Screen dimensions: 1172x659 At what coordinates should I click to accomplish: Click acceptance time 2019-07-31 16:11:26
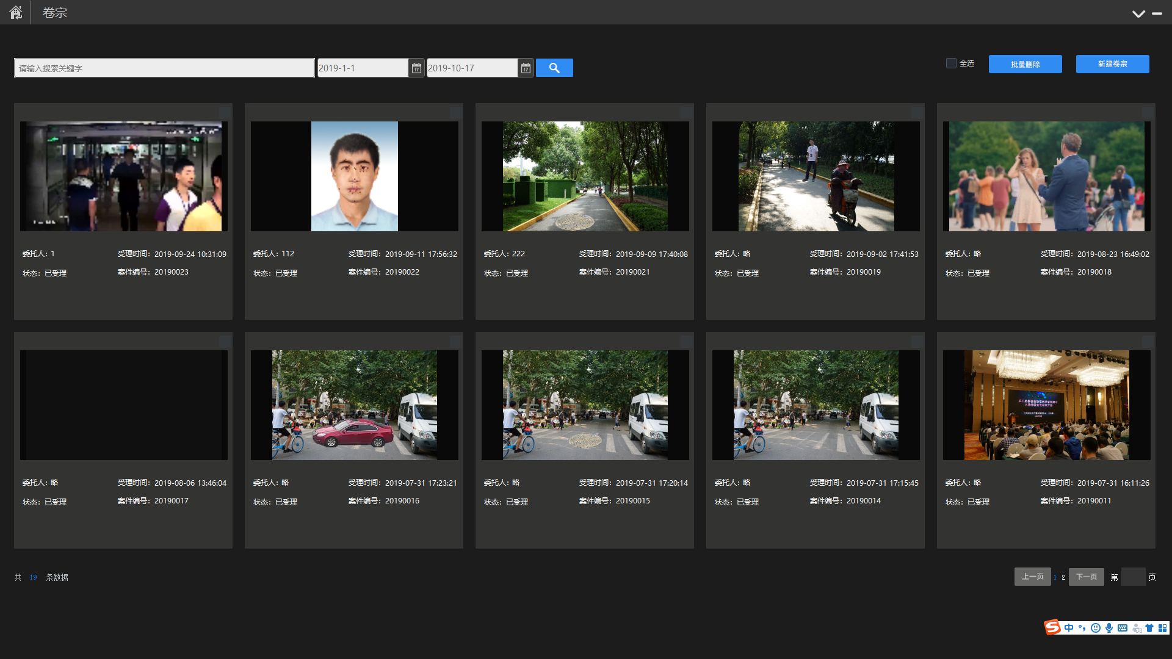pyautogui.click(x=1113, y=483)
